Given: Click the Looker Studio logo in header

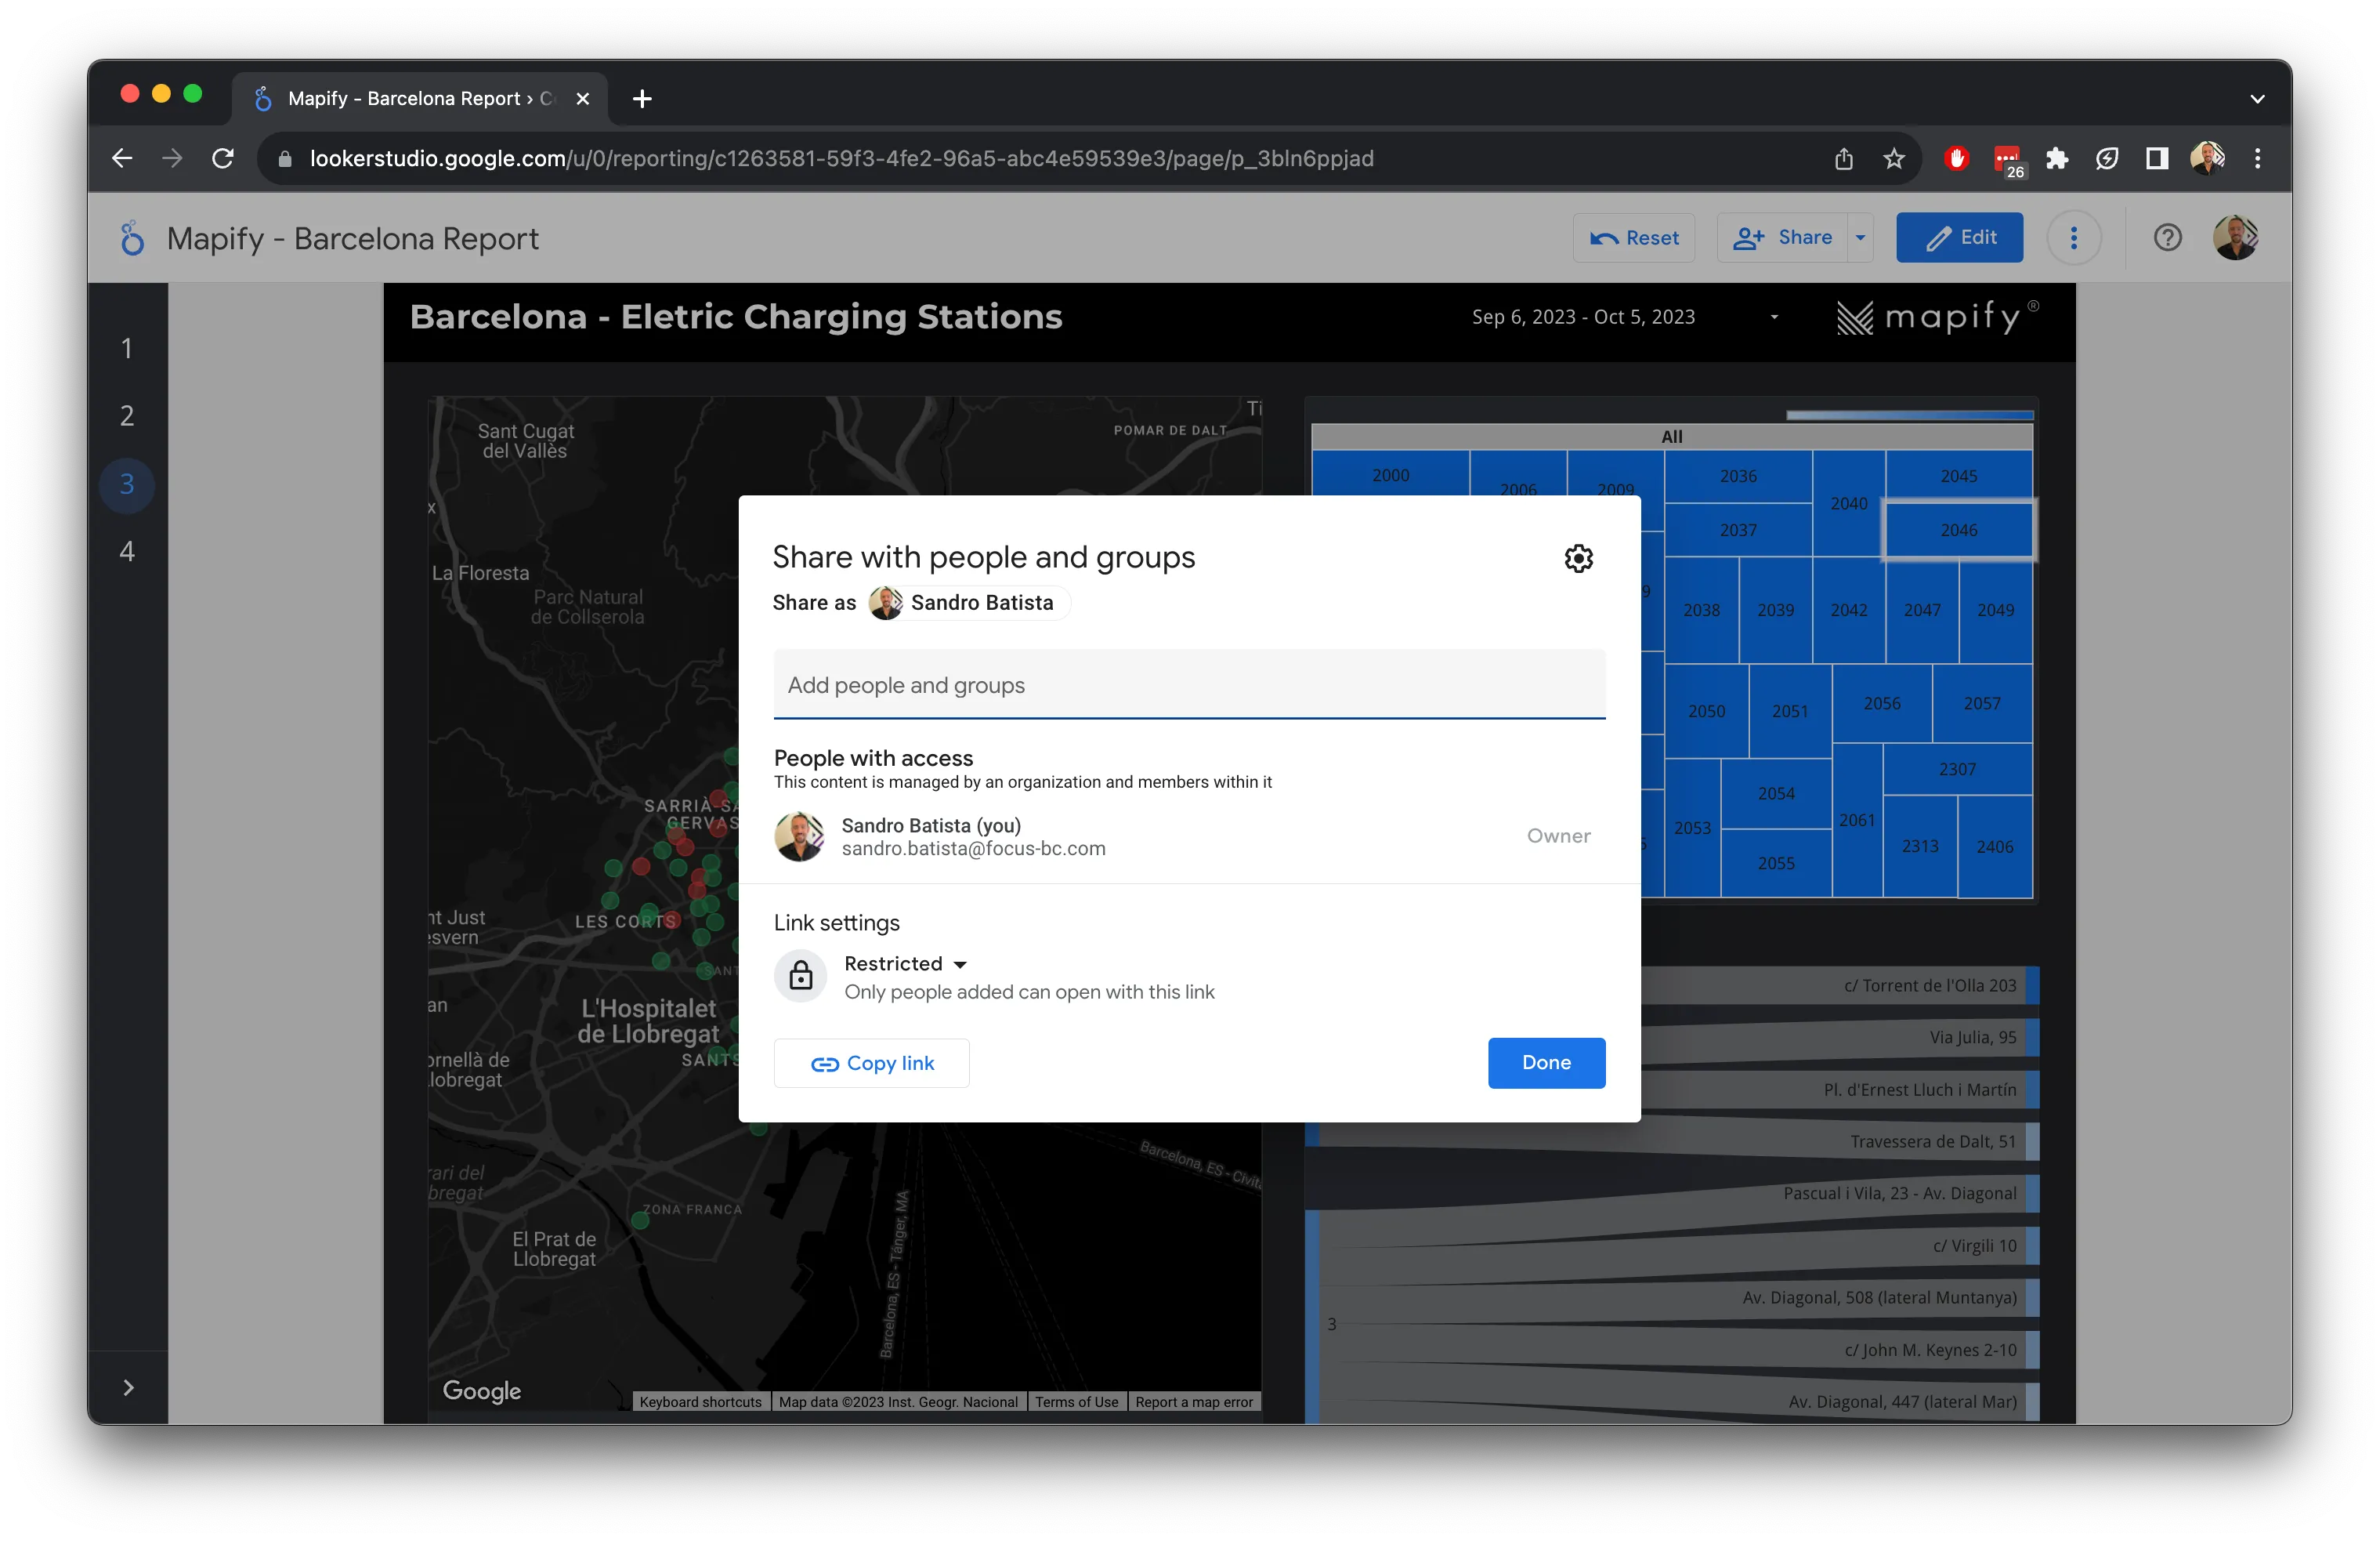Looking at the screenshot, I should pos(132,238).
